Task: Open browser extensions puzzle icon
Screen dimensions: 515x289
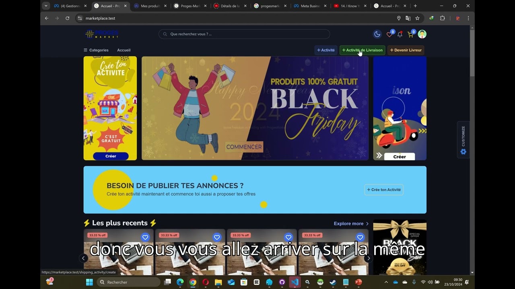Action: coord(442,18)
